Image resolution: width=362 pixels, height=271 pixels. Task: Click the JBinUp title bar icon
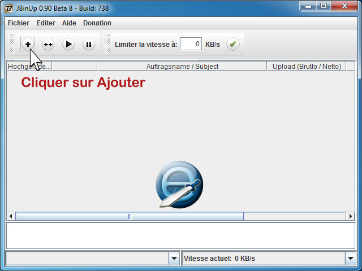pyautogui.click(x=9, y=8)
